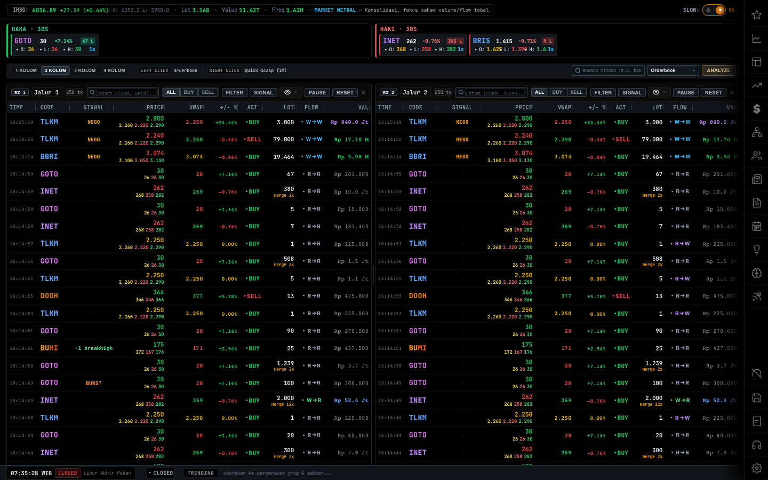The image size is (768, 480).
Task: Click the save floppy disk icon
Action: pos(756,398)
